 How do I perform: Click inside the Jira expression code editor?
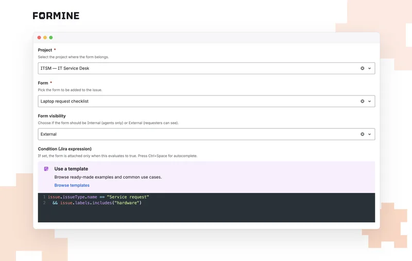pyautogui.click(x=207, y=207)
